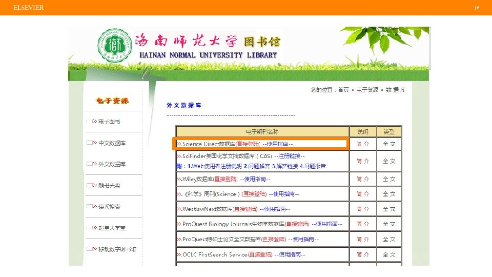Click 简介 in the Wiley row
Screen dimensions: 492x277
point(363,179)
